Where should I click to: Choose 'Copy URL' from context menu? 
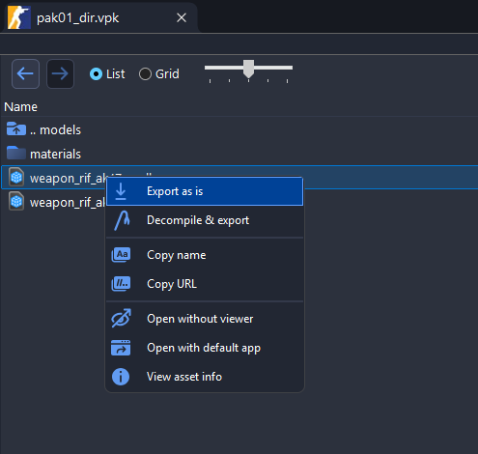tap(205, 284)
